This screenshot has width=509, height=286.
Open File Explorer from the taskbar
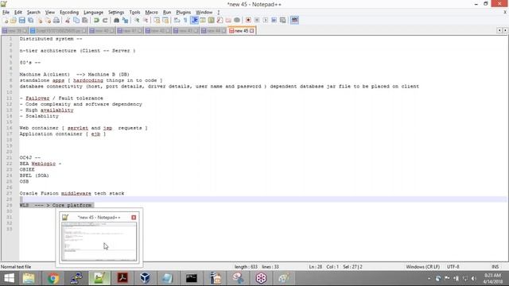pos(29,278)
